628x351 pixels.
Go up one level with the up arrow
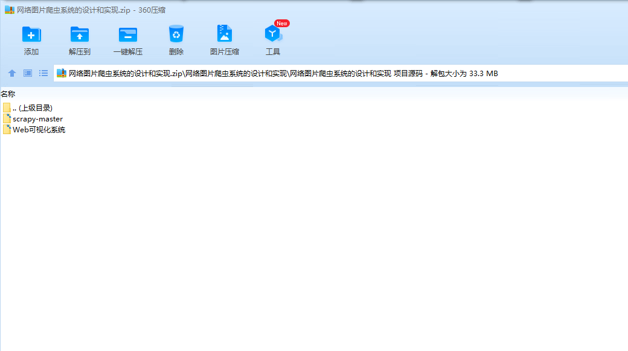(x=12, y=73)
